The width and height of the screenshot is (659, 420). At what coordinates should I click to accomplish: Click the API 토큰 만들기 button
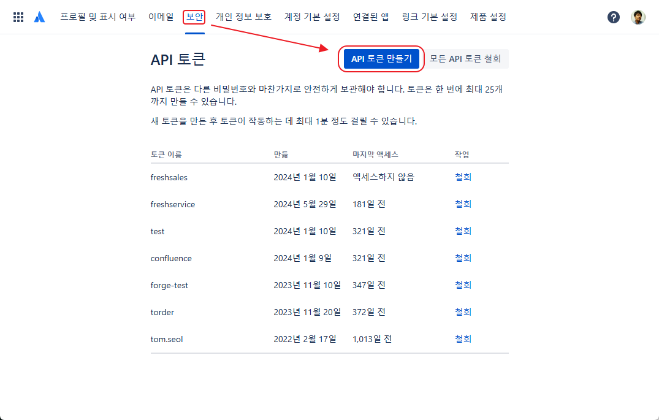coord(381,59)
